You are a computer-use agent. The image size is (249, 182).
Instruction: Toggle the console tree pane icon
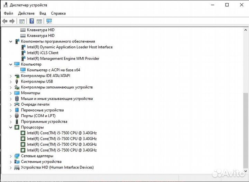click(x=22, y=21)
